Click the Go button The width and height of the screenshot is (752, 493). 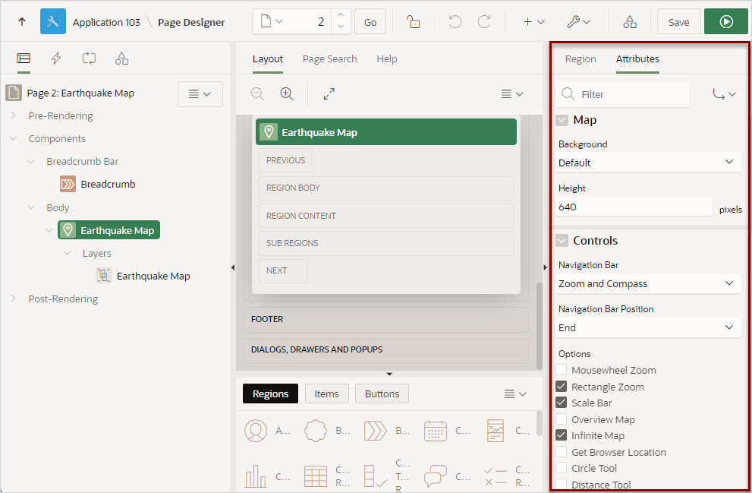(x=370, y=21)
